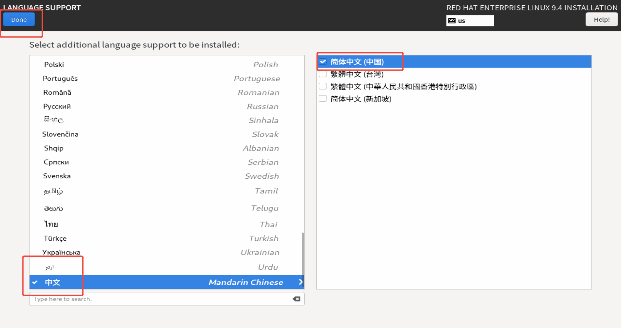Choose Українська language row

[167, 252]
